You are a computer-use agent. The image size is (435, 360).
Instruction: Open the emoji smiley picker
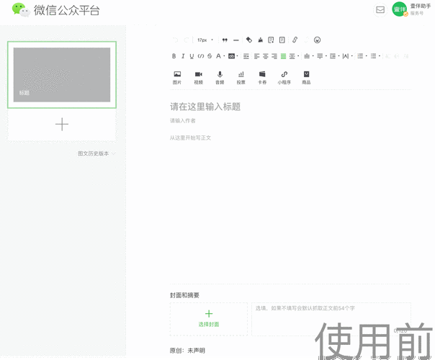pos(317,40)
